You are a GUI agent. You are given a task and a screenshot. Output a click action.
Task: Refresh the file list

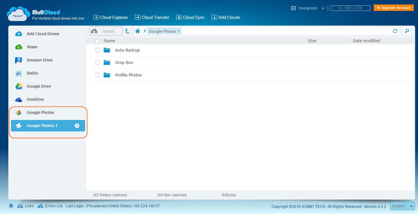pyautogui.click(x=395, y=31)
